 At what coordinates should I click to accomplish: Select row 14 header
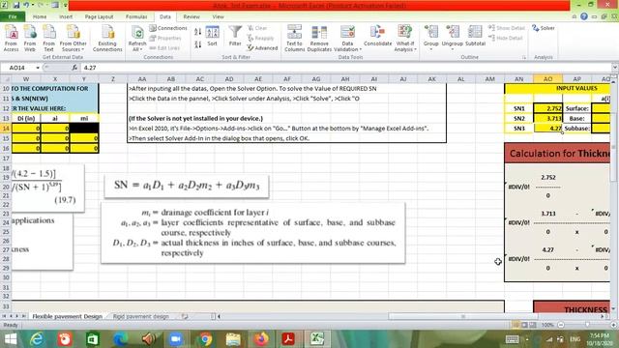[x=6, y=129]
